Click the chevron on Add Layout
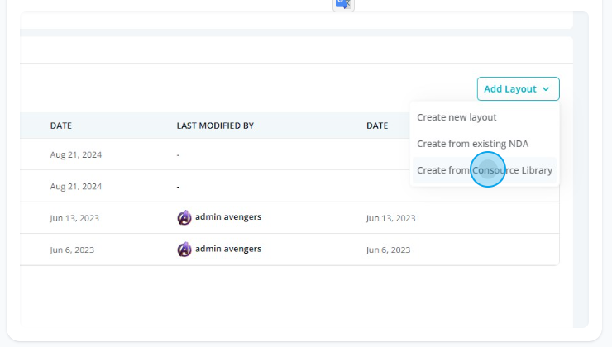Screen dimensions: 612x347 [x=546, y=89]
